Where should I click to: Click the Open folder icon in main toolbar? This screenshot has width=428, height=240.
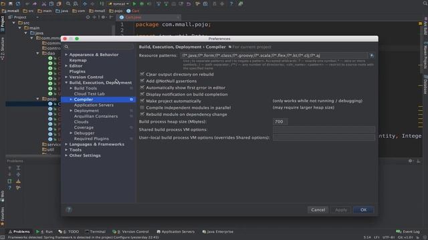pyautogui.click(x=3, y=4)
